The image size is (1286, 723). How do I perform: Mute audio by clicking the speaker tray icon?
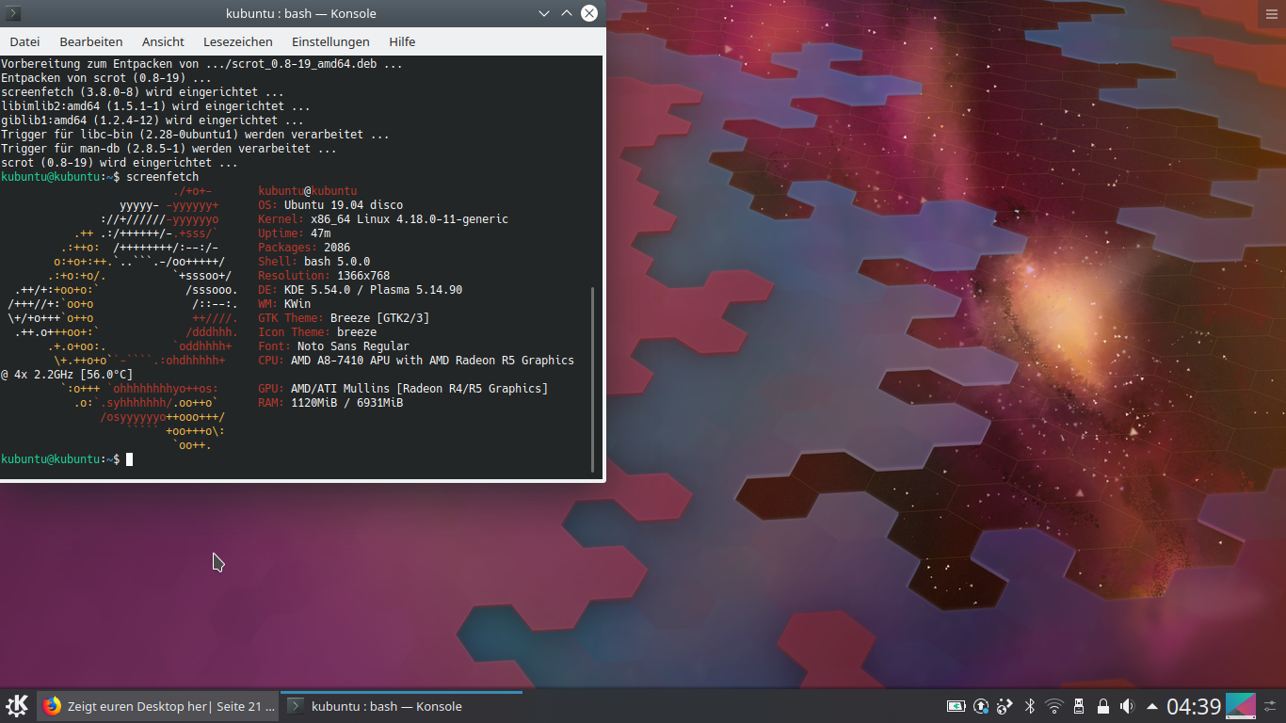click(1126, 705)
